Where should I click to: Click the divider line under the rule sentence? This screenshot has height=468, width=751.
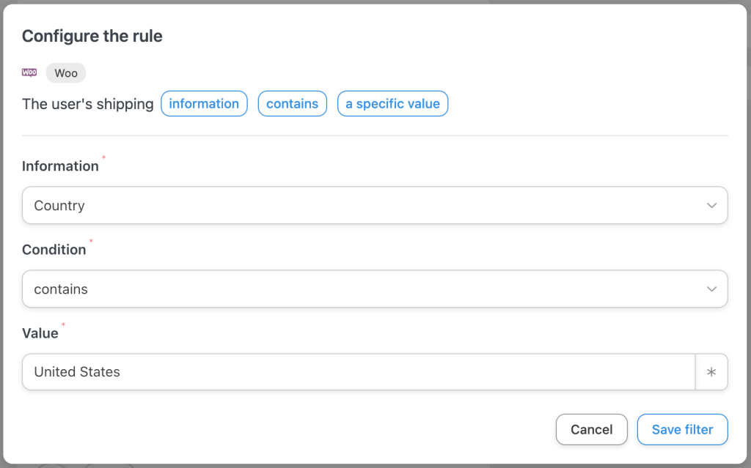pos(375,134)
